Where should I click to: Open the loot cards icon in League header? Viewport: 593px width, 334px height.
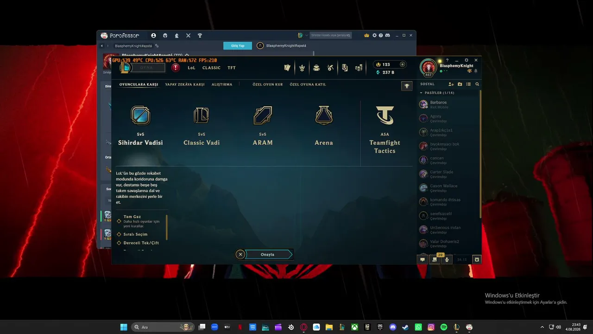tap(345, 68)
